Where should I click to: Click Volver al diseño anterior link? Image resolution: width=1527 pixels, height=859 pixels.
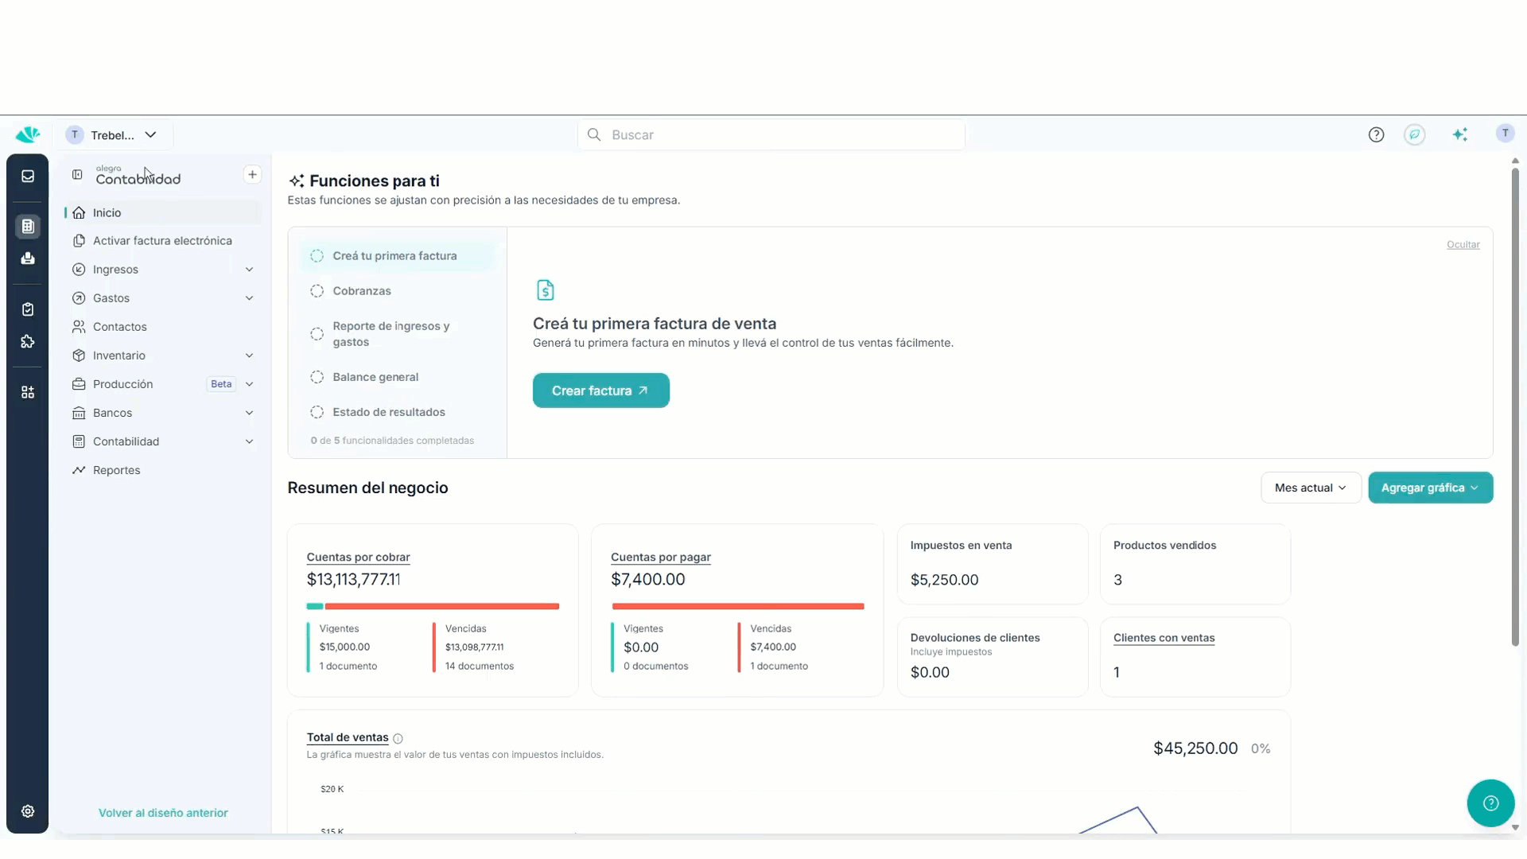(x=163, y=813)
